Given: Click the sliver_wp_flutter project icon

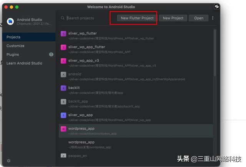Looking at the screenshot, I should [x=63, y=34].
